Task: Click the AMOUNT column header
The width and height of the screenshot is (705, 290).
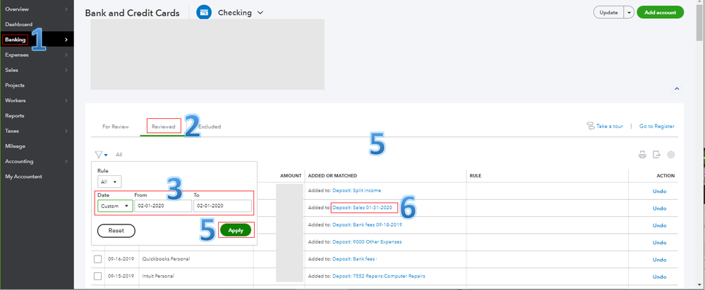Action: (291, 176)
